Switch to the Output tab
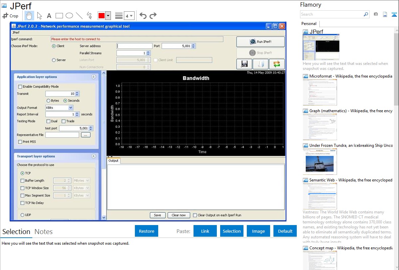 pos(114,160)
